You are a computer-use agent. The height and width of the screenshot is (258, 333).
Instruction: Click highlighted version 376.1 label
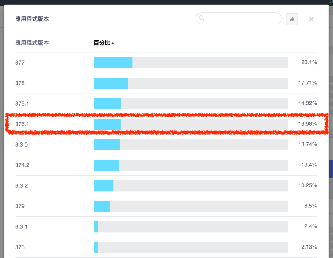22,124
